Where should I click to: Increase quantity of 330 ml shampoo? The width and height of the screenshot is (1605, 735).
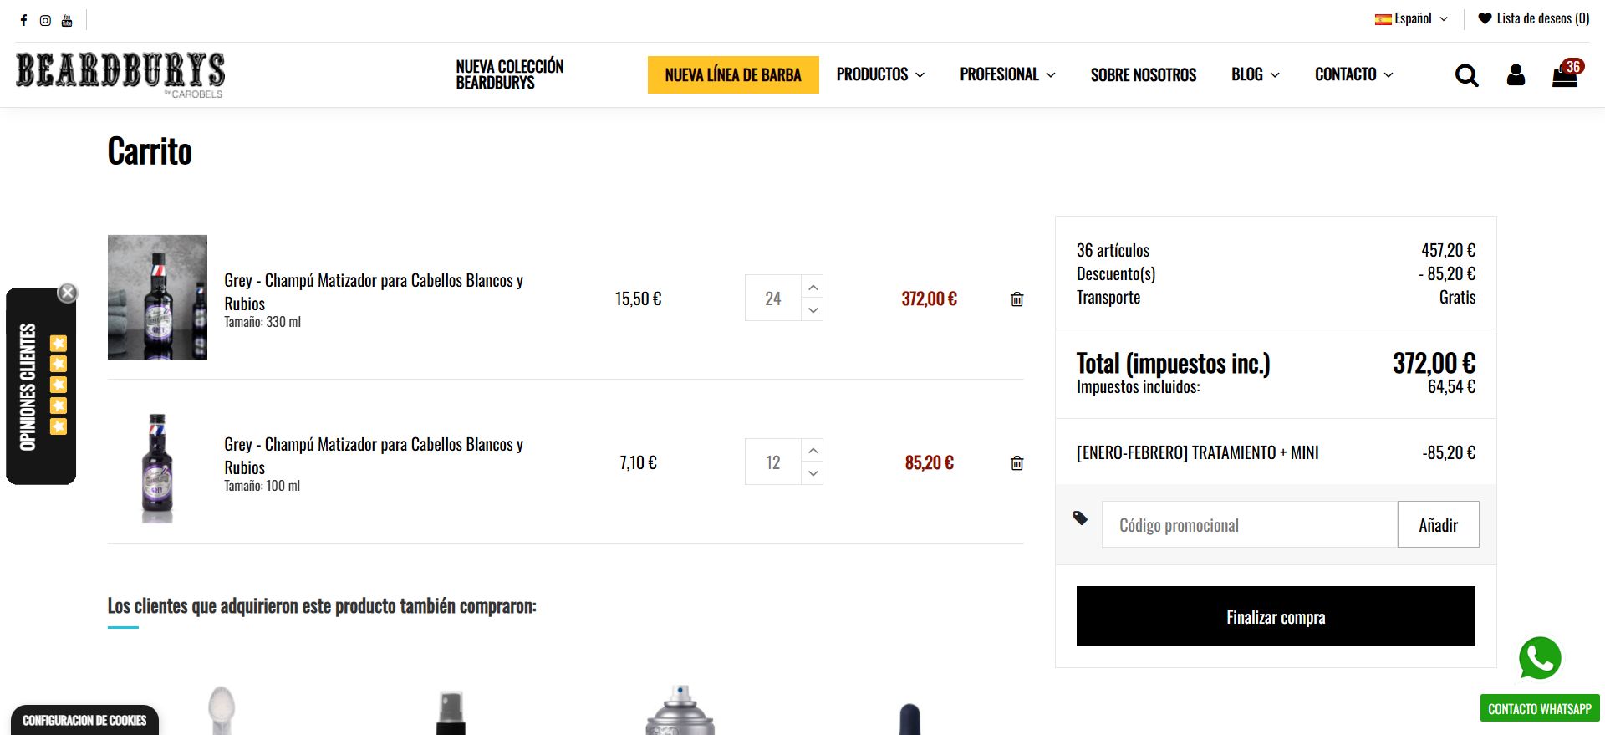click(x=813, y=287)
